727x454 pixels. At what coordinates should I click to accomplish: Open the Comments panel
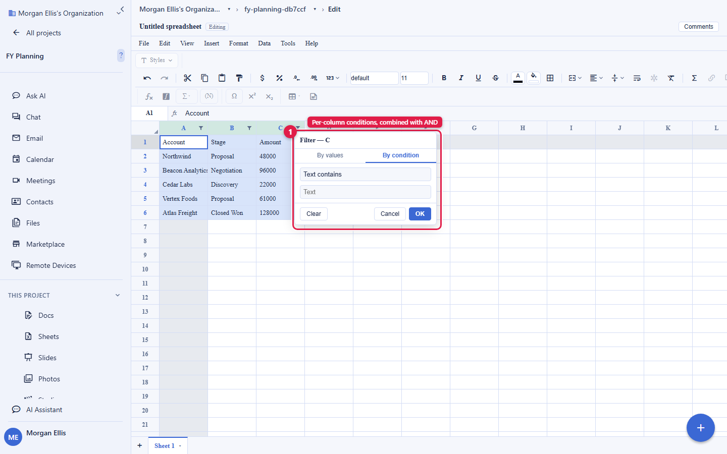(x=699, y=27)
